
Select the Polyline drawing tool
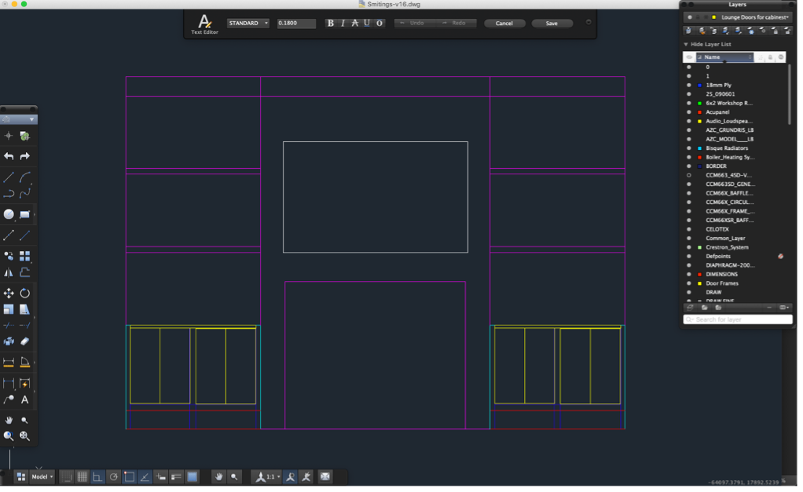pyautogui.click(x=9, y=193)
